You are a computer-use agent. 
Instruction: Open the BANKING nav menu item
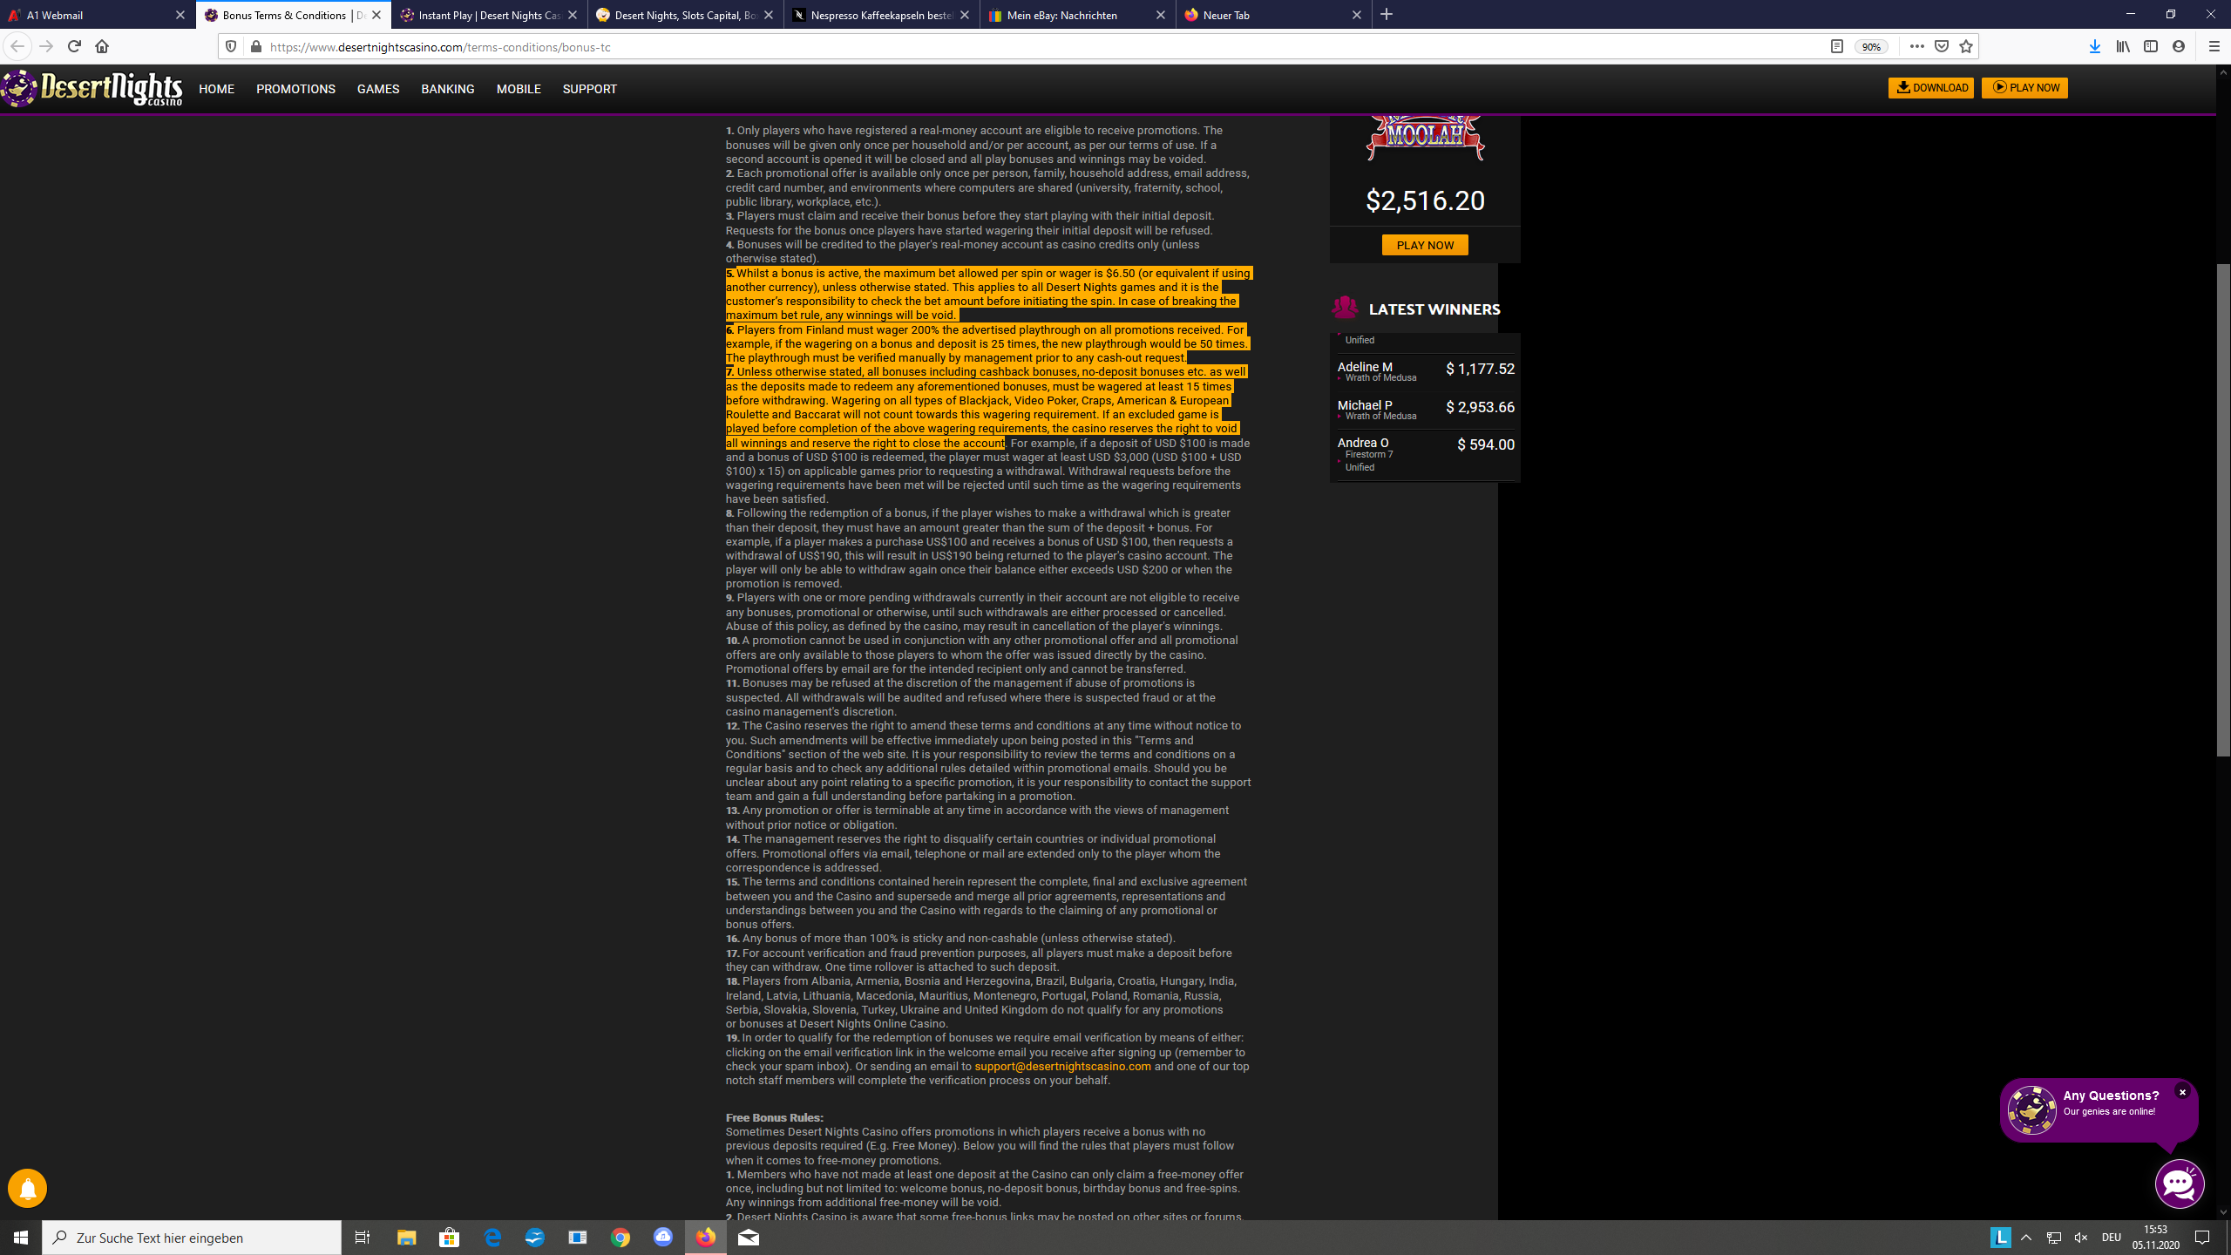(x=448, y=89)
